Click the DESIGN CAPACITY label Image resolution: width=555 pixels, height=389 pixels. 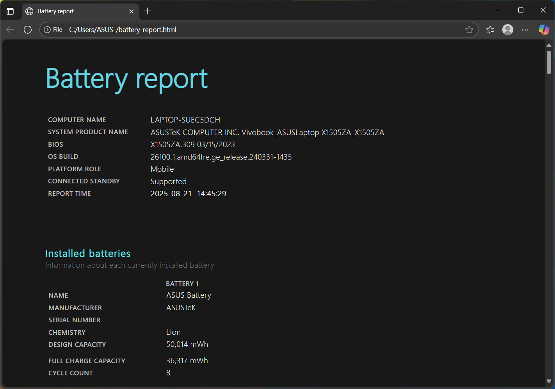[77, 345]
